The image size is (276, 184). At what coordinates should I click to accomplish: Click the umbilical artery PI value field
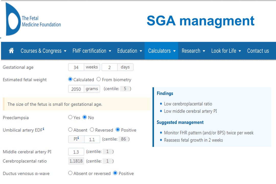(92, 140)
